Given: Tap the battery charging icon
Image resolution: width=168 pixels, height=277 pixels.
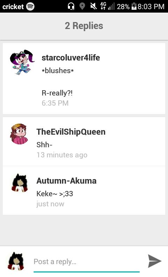Looking at the screenshot, I should (x=134, y=6).
